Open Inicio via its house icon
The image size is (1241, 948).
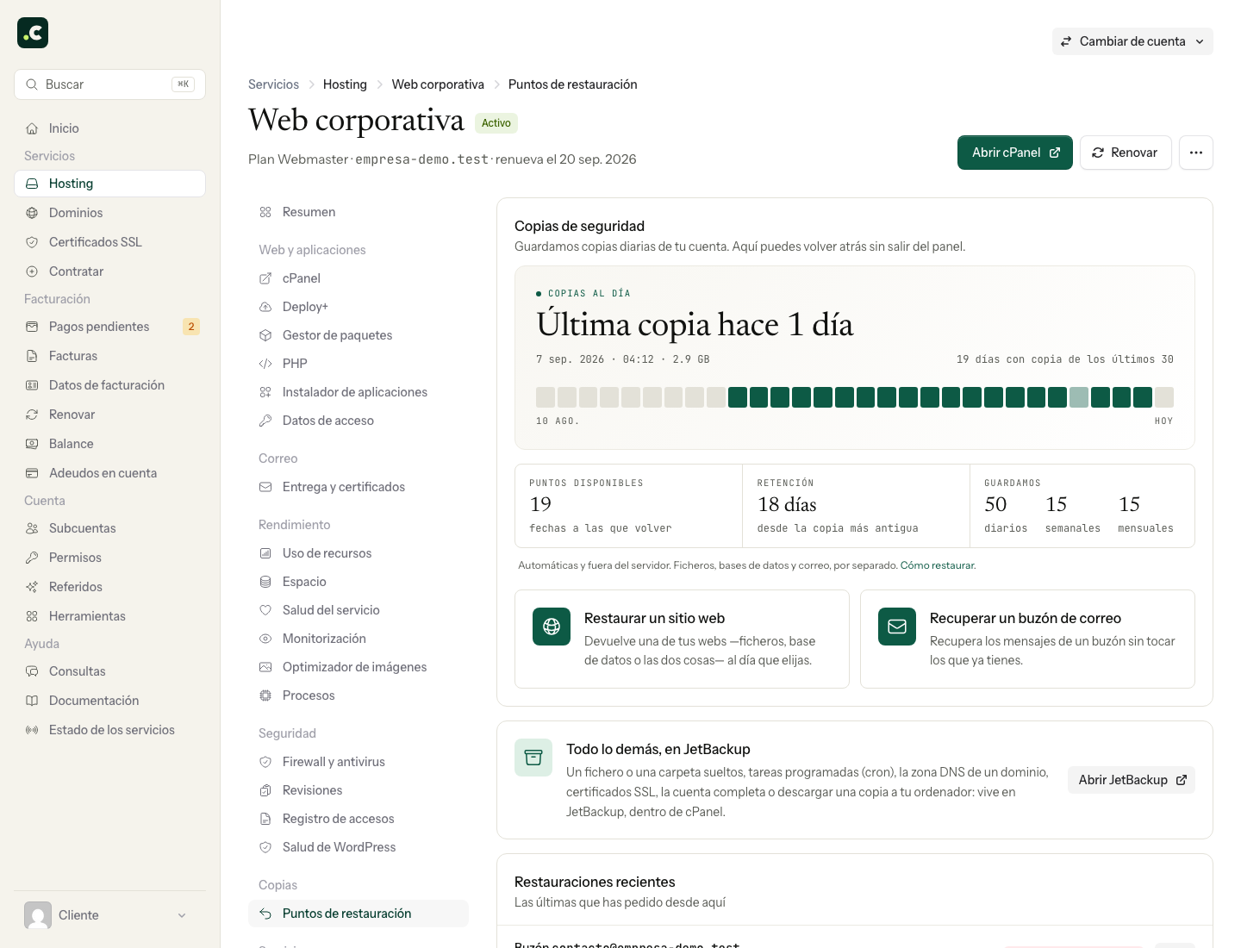tap(32, 128)
